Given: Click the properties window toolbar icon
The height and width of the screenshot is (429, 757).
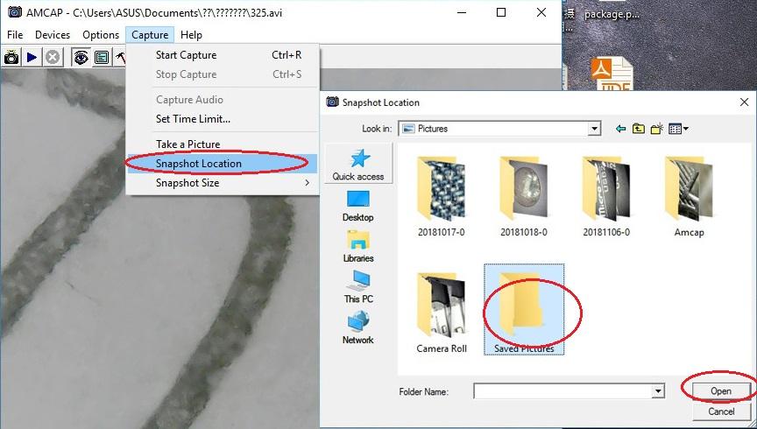Looking at the screenshot, I should click(x=102, y=58).
